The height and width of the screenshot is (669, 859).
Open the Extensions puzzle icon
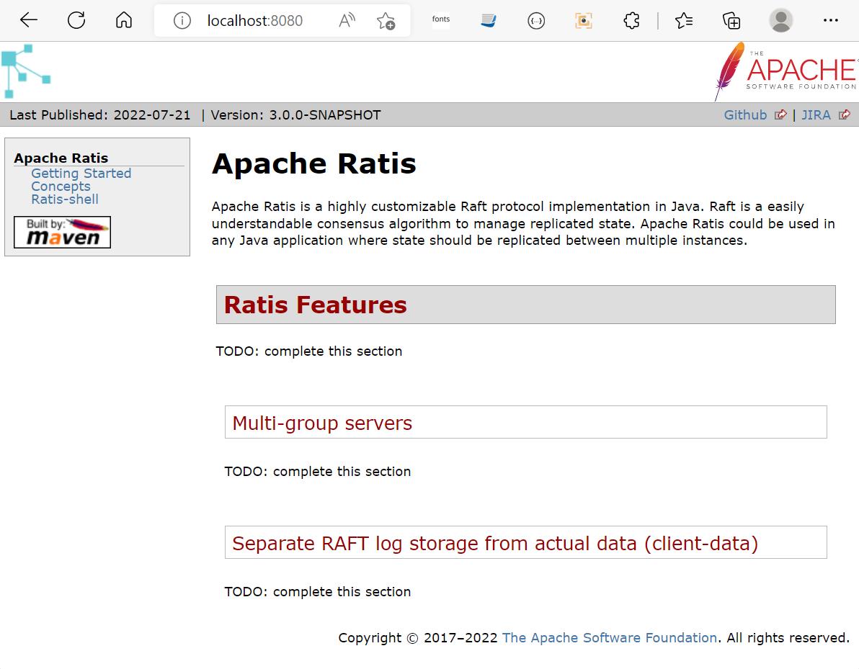[x=631, y=21]
